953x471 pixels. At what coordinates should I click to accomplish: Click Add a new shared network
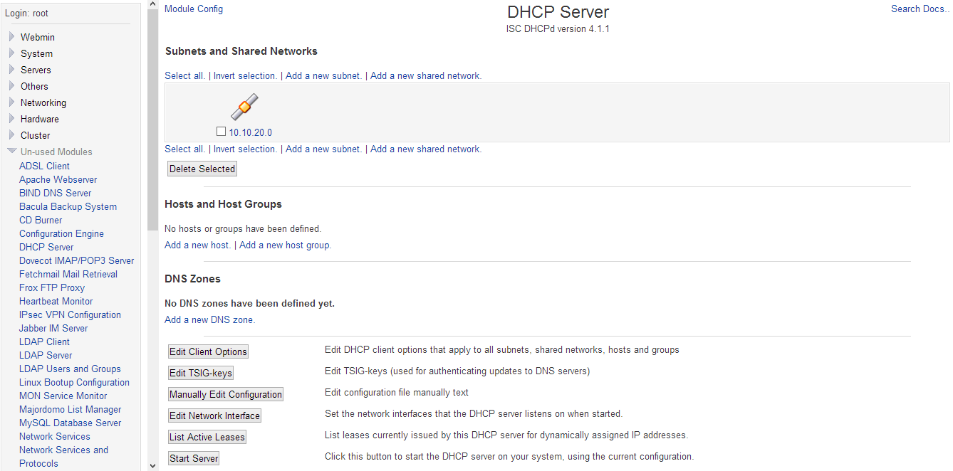(425, 75)
